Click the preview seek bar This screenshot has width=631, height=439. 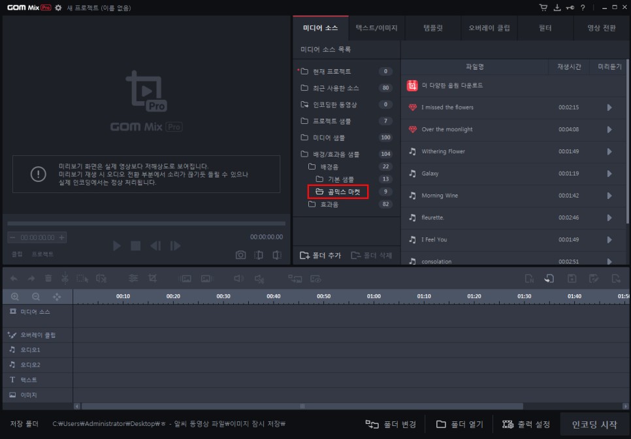[x=146, y=223]
